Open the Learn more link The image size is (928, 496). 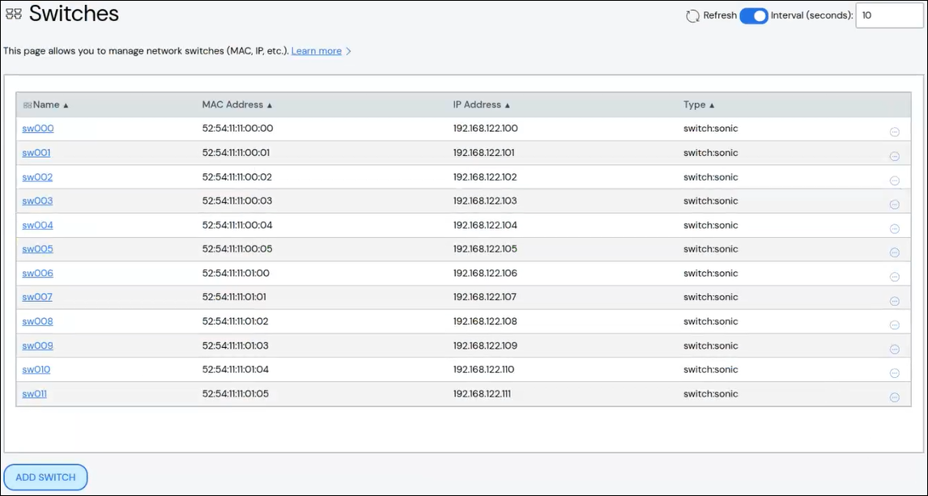coord(316,51)
